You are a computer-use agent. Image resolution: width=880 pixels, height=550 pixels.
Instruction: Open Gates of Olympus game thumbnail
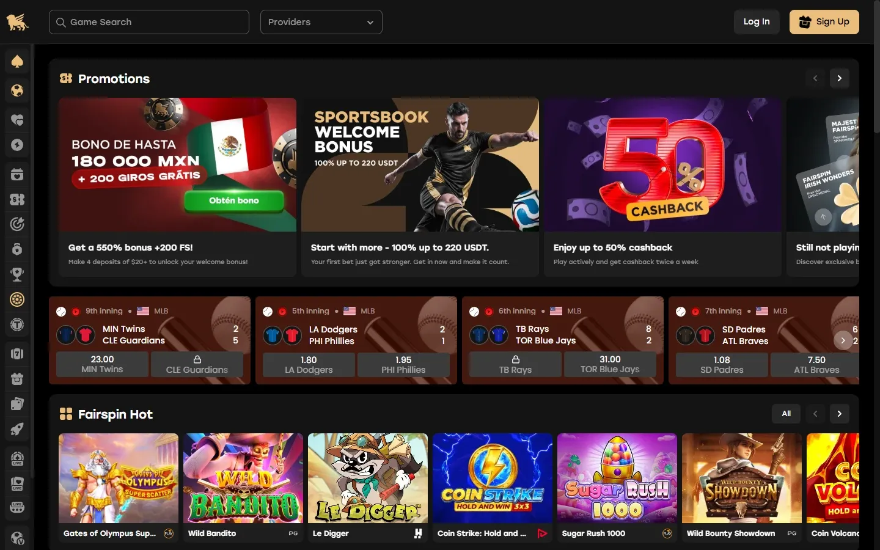(x=119, y=478)
